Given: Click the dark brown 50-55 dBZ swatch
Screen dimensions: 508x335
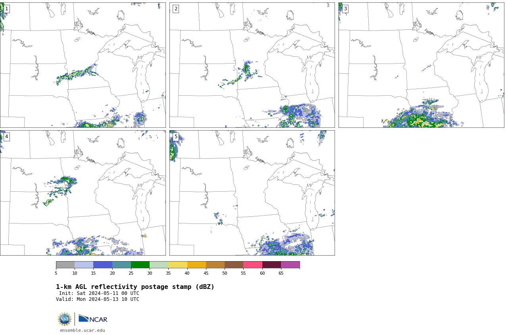Looking at the screenshot, I should tap(234, 265).
